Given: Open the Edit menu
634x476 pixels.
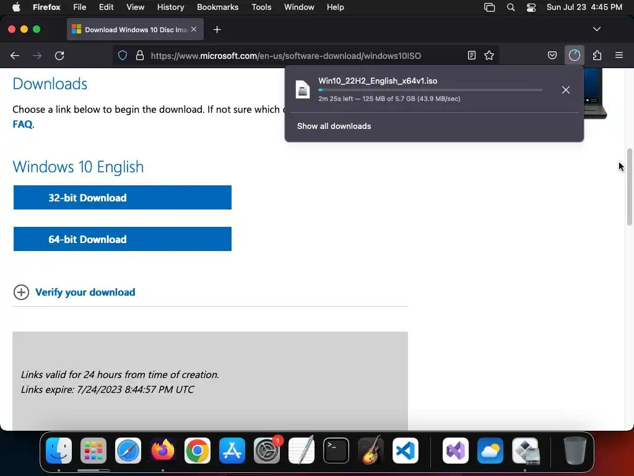Looking at the screenshot, I should (106, 7).
